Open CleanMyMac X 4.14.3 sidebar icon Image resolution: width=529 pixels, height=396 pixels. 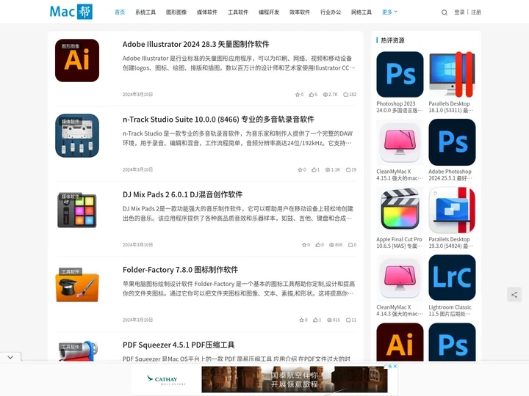tap(400, 278)
